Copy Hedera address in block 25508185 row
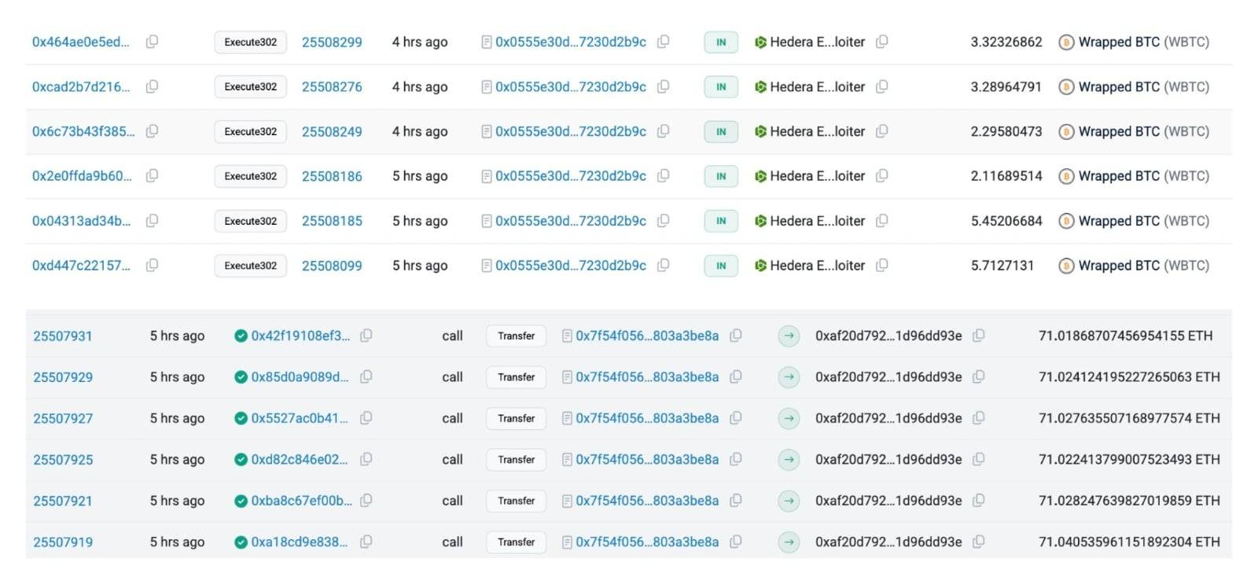 [x=882, y=221]
